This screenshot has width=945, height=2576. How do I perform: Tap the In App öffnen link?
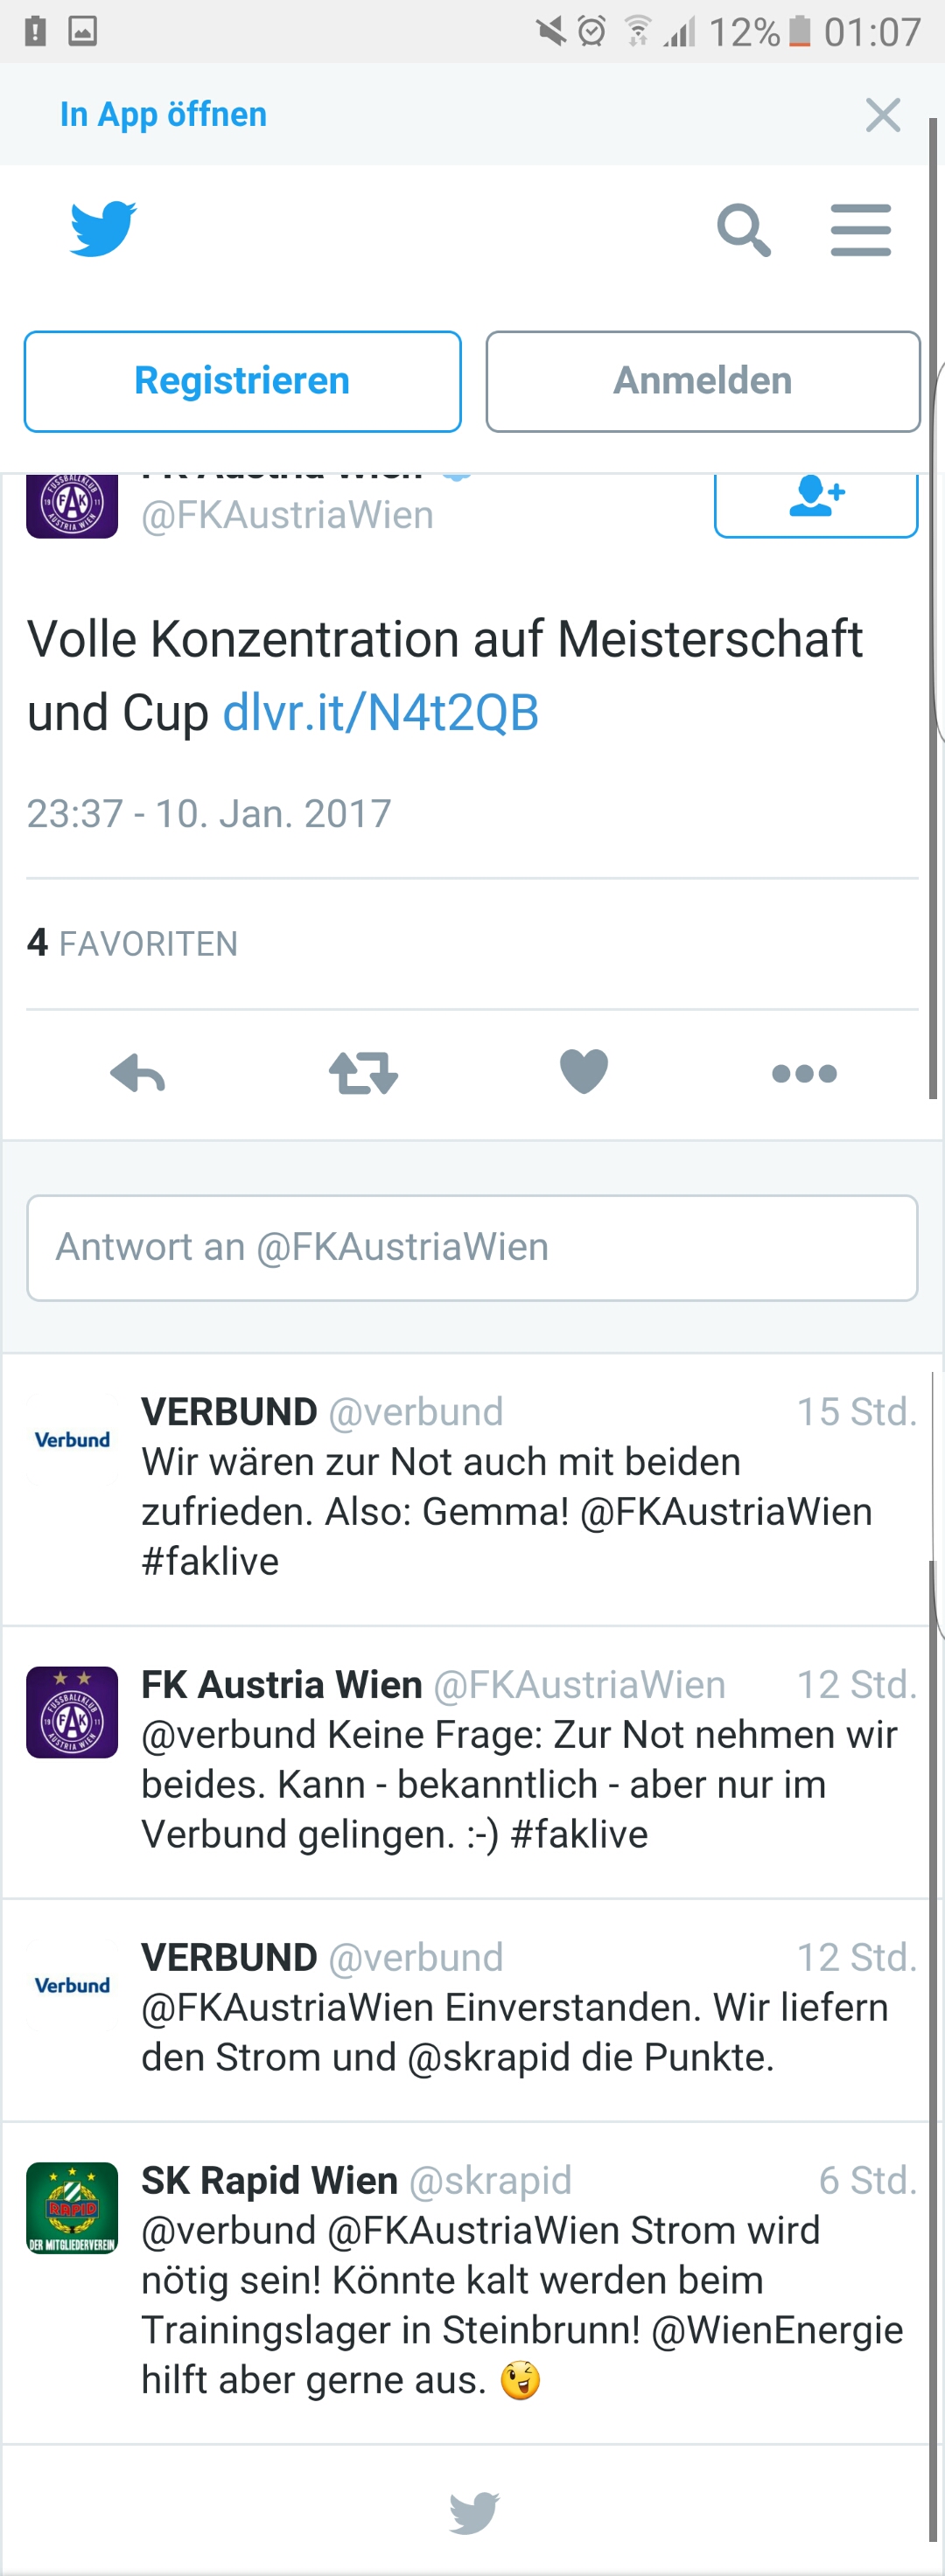click(163, 115)
